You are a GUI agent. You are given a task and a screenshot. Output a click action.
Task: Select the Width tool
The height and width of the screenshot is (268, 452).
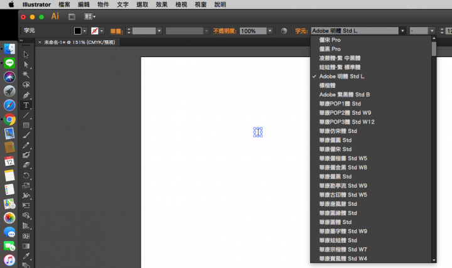click(26, 195)
